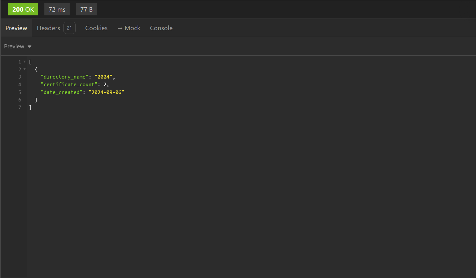Open the Console tab
The image size is (476, 278).
point(161,28)
